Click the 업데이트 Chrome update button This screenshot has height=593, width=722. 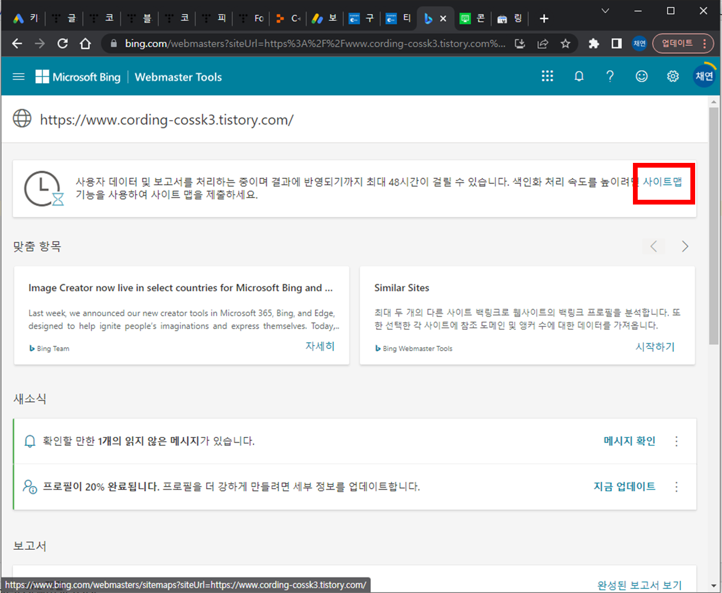point(683,44)
